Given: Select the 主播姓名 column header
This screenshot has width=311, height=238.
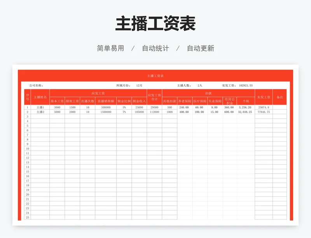Looking at the screenshot, I should [40, 97].
